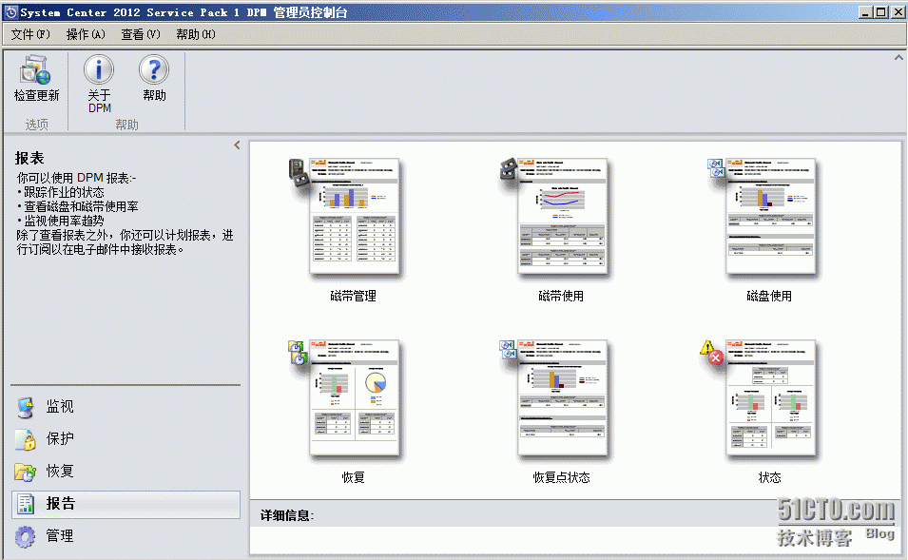
Task: Click the 监视 navigation icon
Action: pyautogui.click(x=26, y=407)
